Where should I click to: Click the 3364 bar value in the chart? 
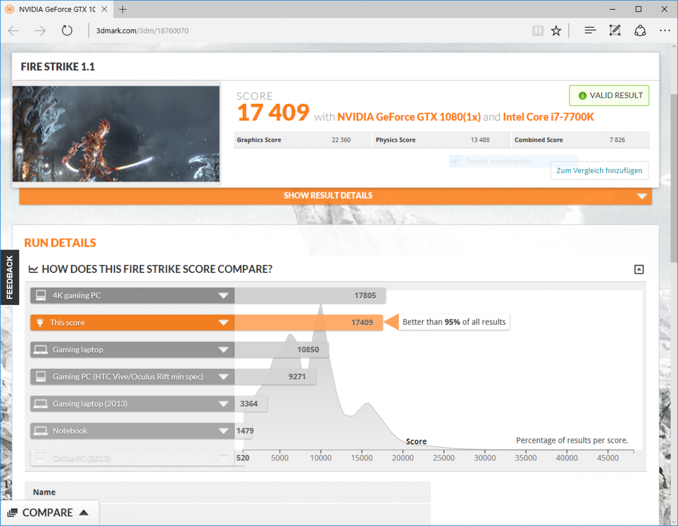249,404
